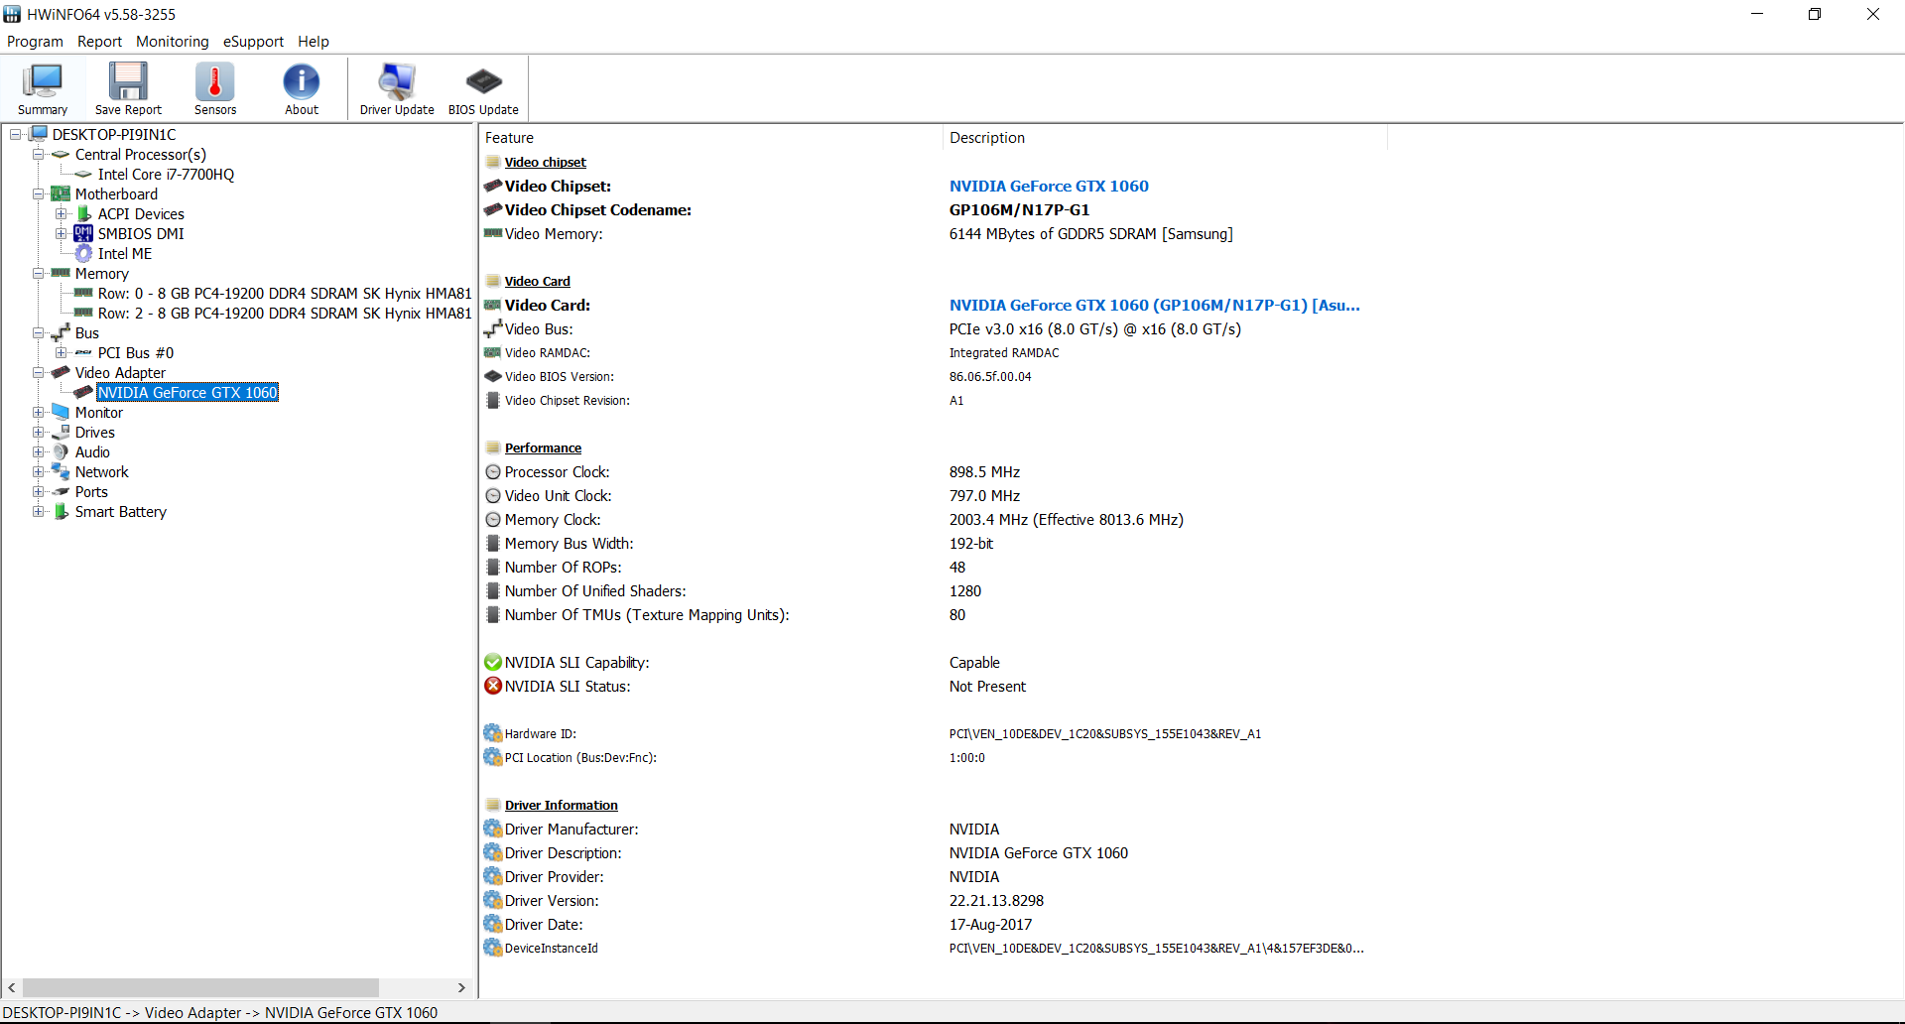Collapse the Memory tree node
The image size is (1905, 1024).
[38, 274]
